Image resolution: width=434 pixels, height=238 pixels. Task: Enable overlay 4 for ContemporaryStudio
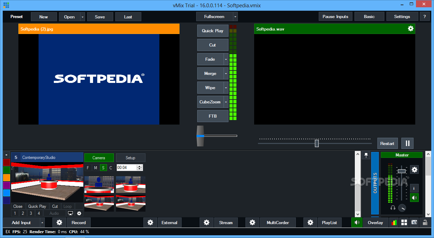(39, 213)
